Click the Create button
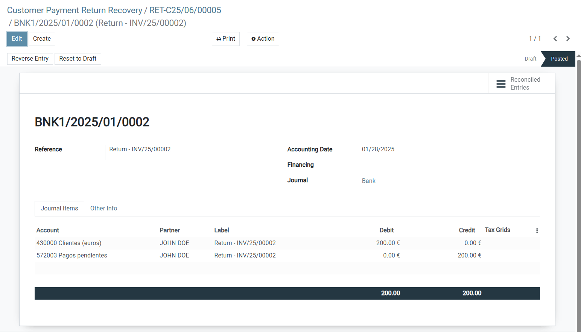Screen dimensions: 581x332 [42, 39]
